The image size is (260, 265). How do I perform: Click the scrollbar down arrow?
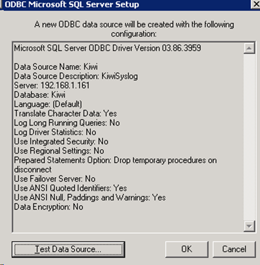pyautogui.click(x=249, y=226)
